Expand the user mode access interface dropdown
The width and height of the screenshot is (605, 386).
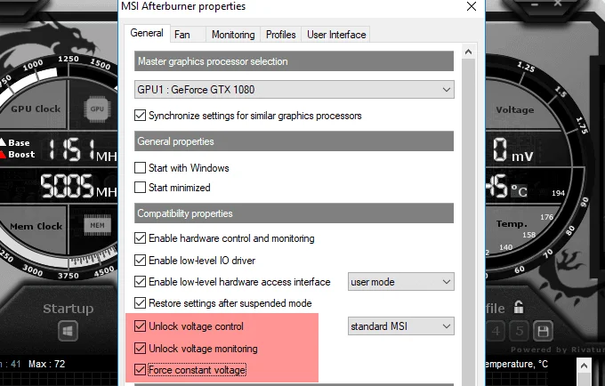400,282
